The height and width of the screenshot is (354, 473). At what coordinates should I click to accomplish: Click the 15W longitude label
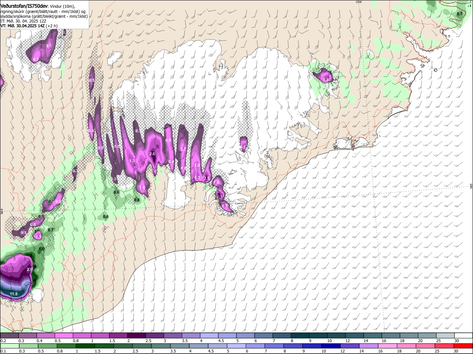tap(358, 2)
